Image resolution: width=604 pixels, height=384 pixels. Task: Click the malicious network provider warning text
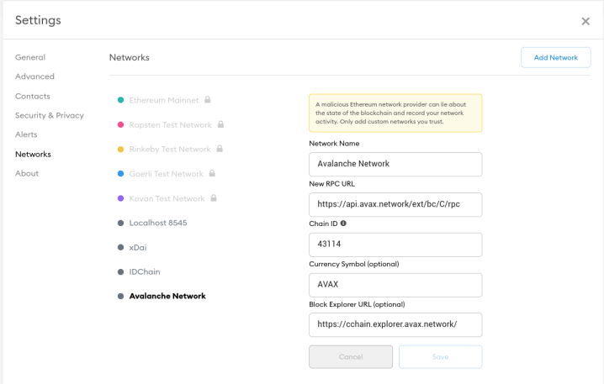(x=390, y=113)
